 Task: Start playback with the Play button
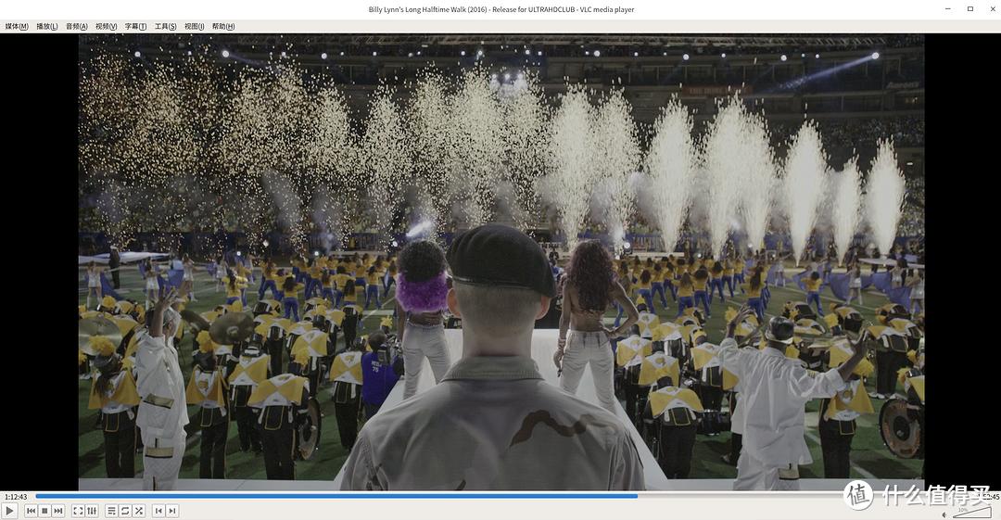tap(9, 511)
